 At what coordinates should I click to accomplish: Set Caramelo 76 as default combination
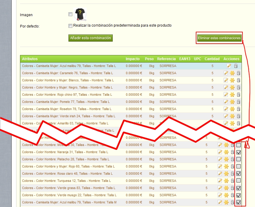pyautogui.click(x=232, y=73)
